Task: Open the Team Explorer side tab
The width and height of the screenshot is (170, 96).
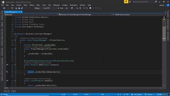Action: click(168, 36)
